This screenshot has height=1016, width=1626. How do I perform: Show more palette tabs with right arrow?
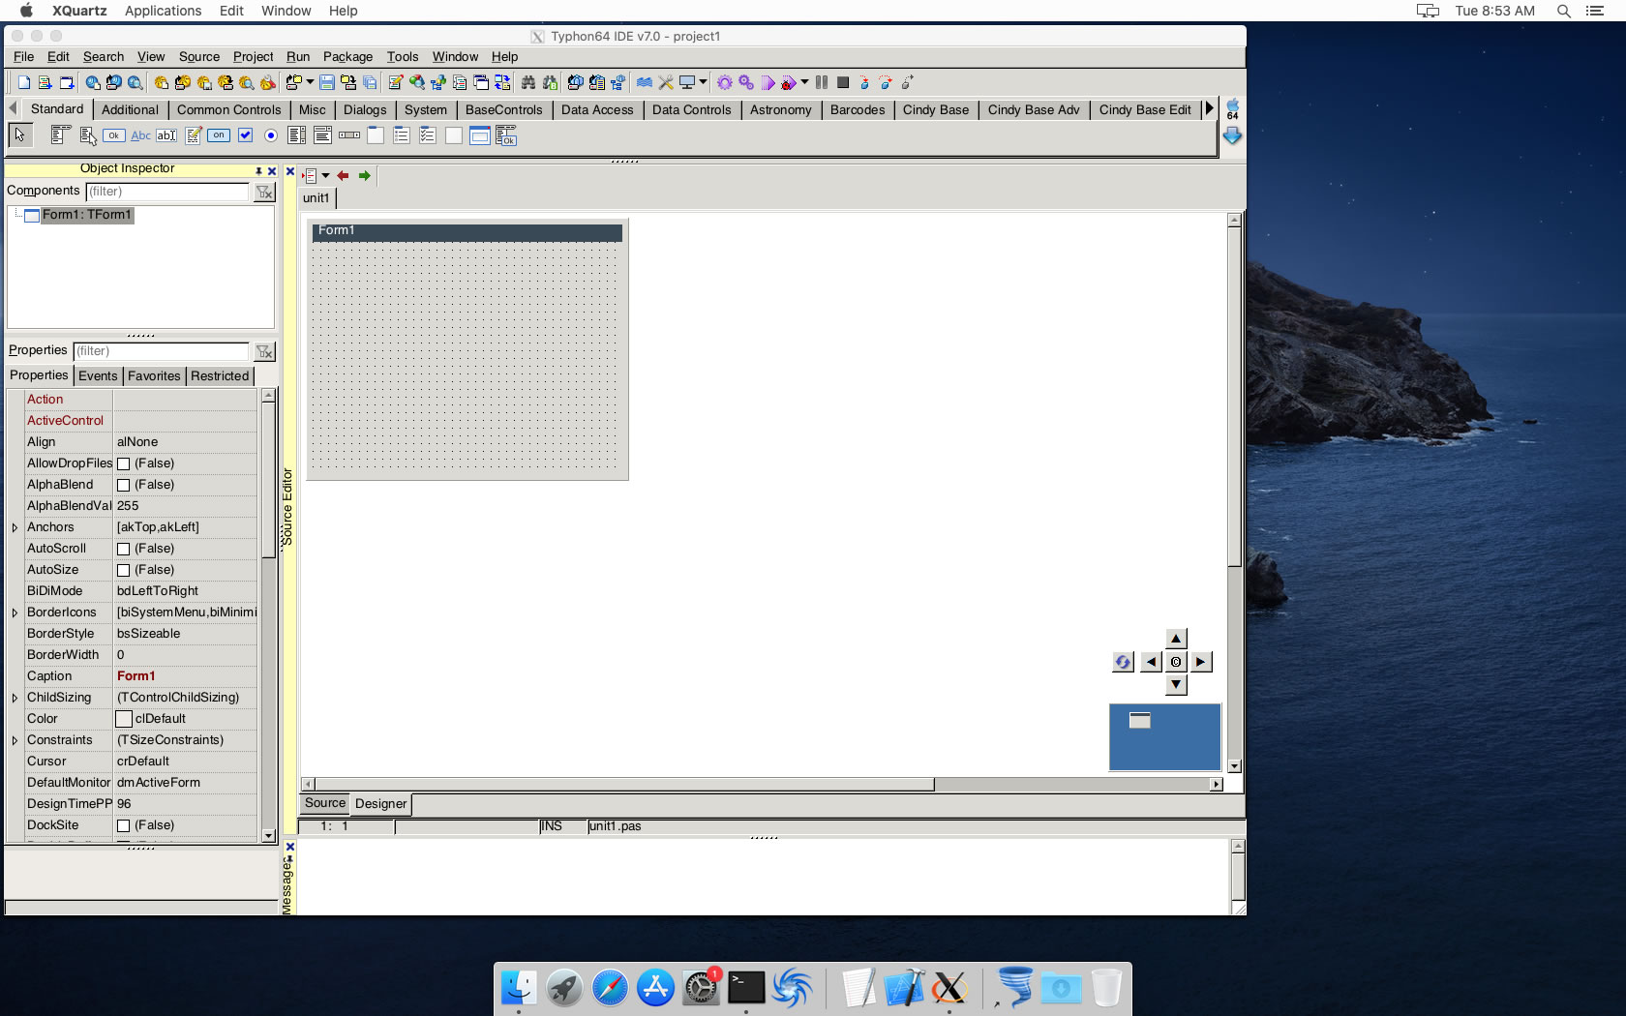click(x=1209, y=109)
